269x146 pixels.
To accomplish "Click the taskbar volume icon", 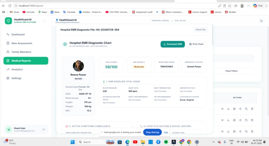I will pos(242,142).
